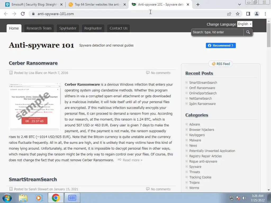Open the Cerber Ransomware article heading
271x203 pixels.
click(x=33, y=63)
